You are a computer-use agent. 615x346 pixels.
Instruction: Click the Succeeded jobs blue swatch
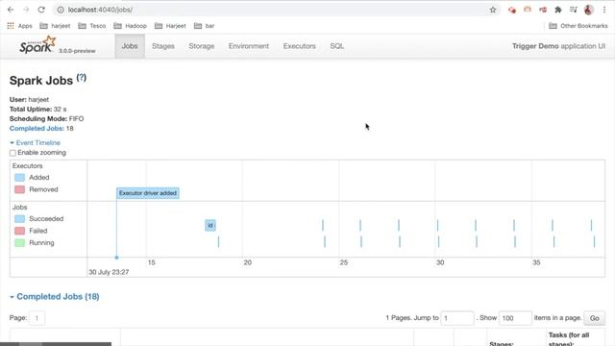pos(19,219)
